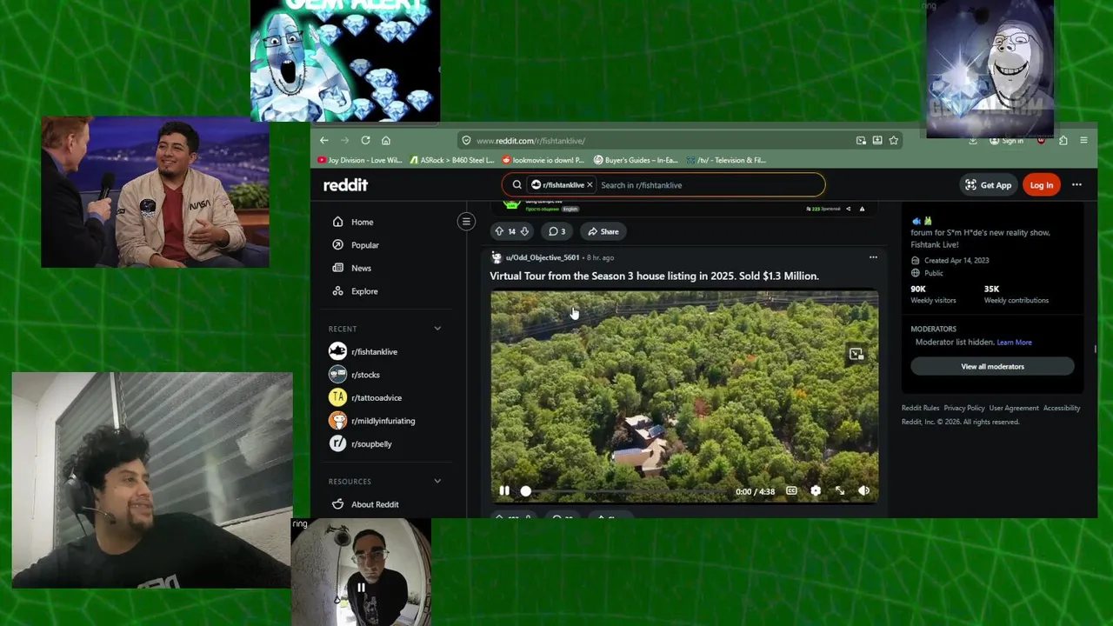Collapse the sidebar with hamburger circle button
Viewport: 1113px width, 626px height.
coord(466,222)
